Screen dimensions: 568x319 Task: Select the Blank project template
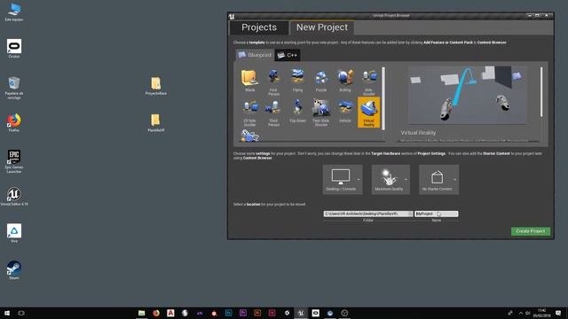click(249, 81)
